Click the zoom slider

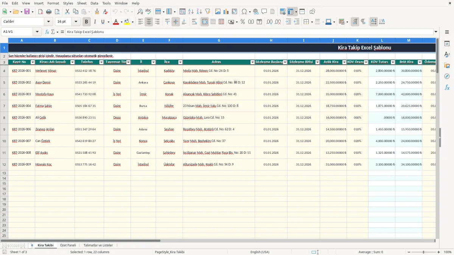click(423, 252)
